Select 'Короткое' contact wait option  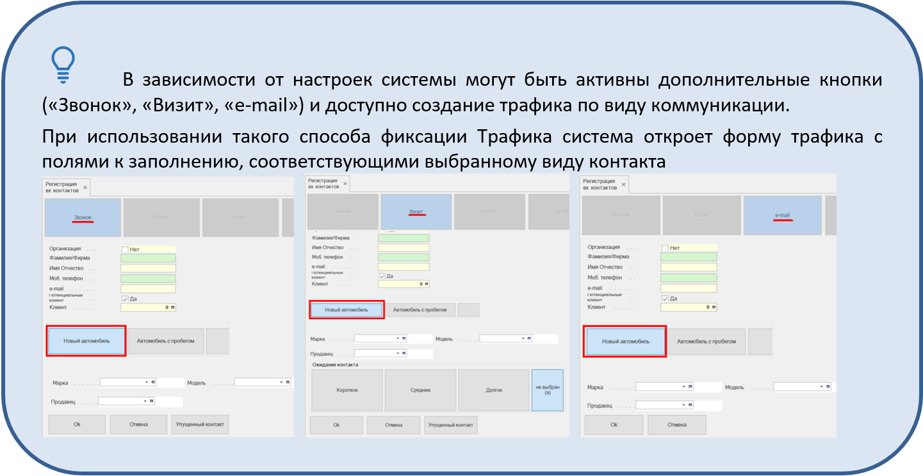click(347, 390)
